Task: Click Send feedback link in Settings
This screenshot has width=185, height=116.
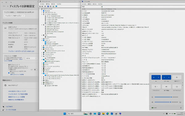Action: tap(11, 110)
